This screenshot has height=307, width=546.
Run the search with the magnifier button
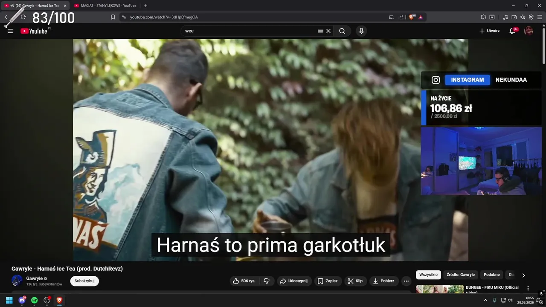coord(342,31)
